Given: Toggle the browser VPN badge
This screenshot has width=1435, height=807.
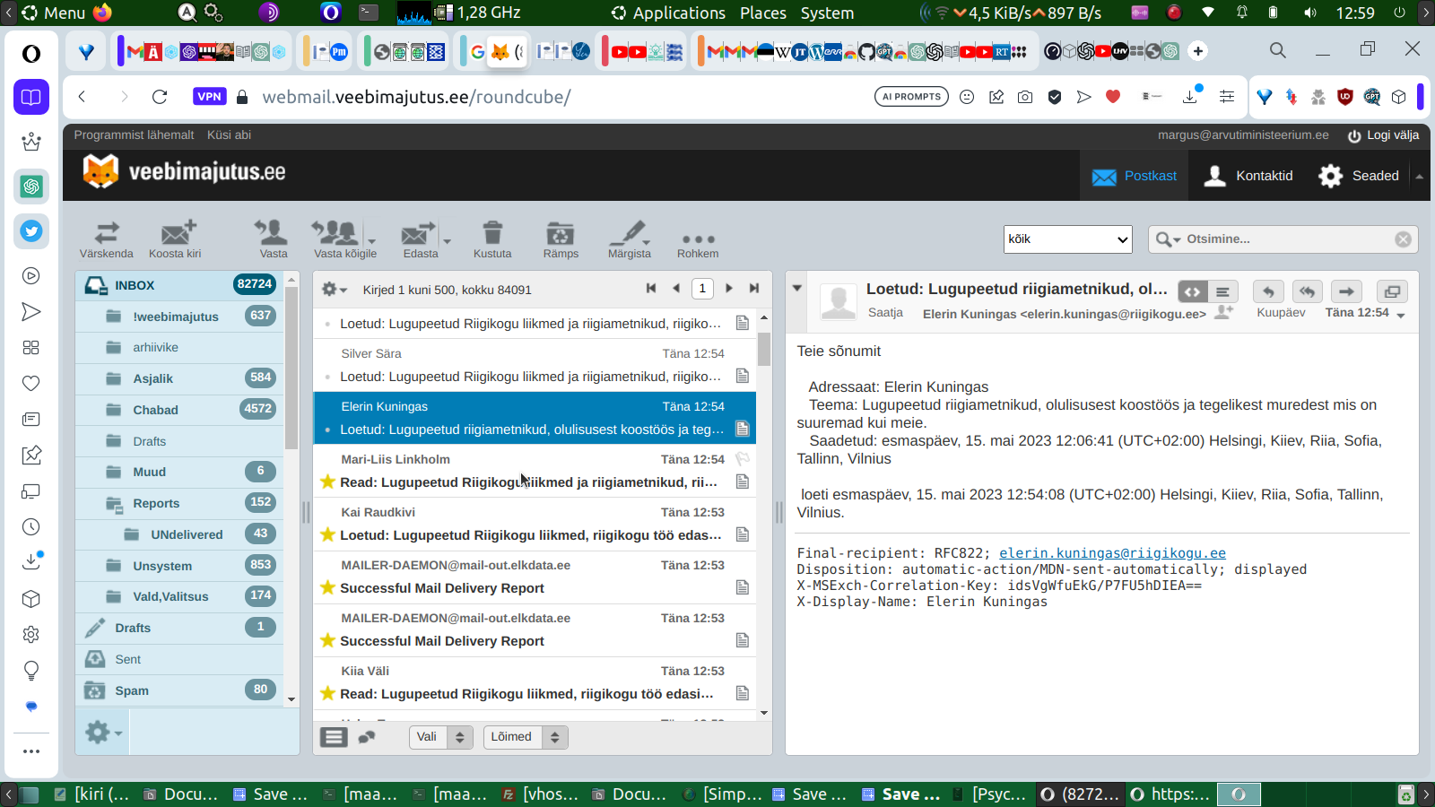Looking at the screenshot, I should (209, 97).
